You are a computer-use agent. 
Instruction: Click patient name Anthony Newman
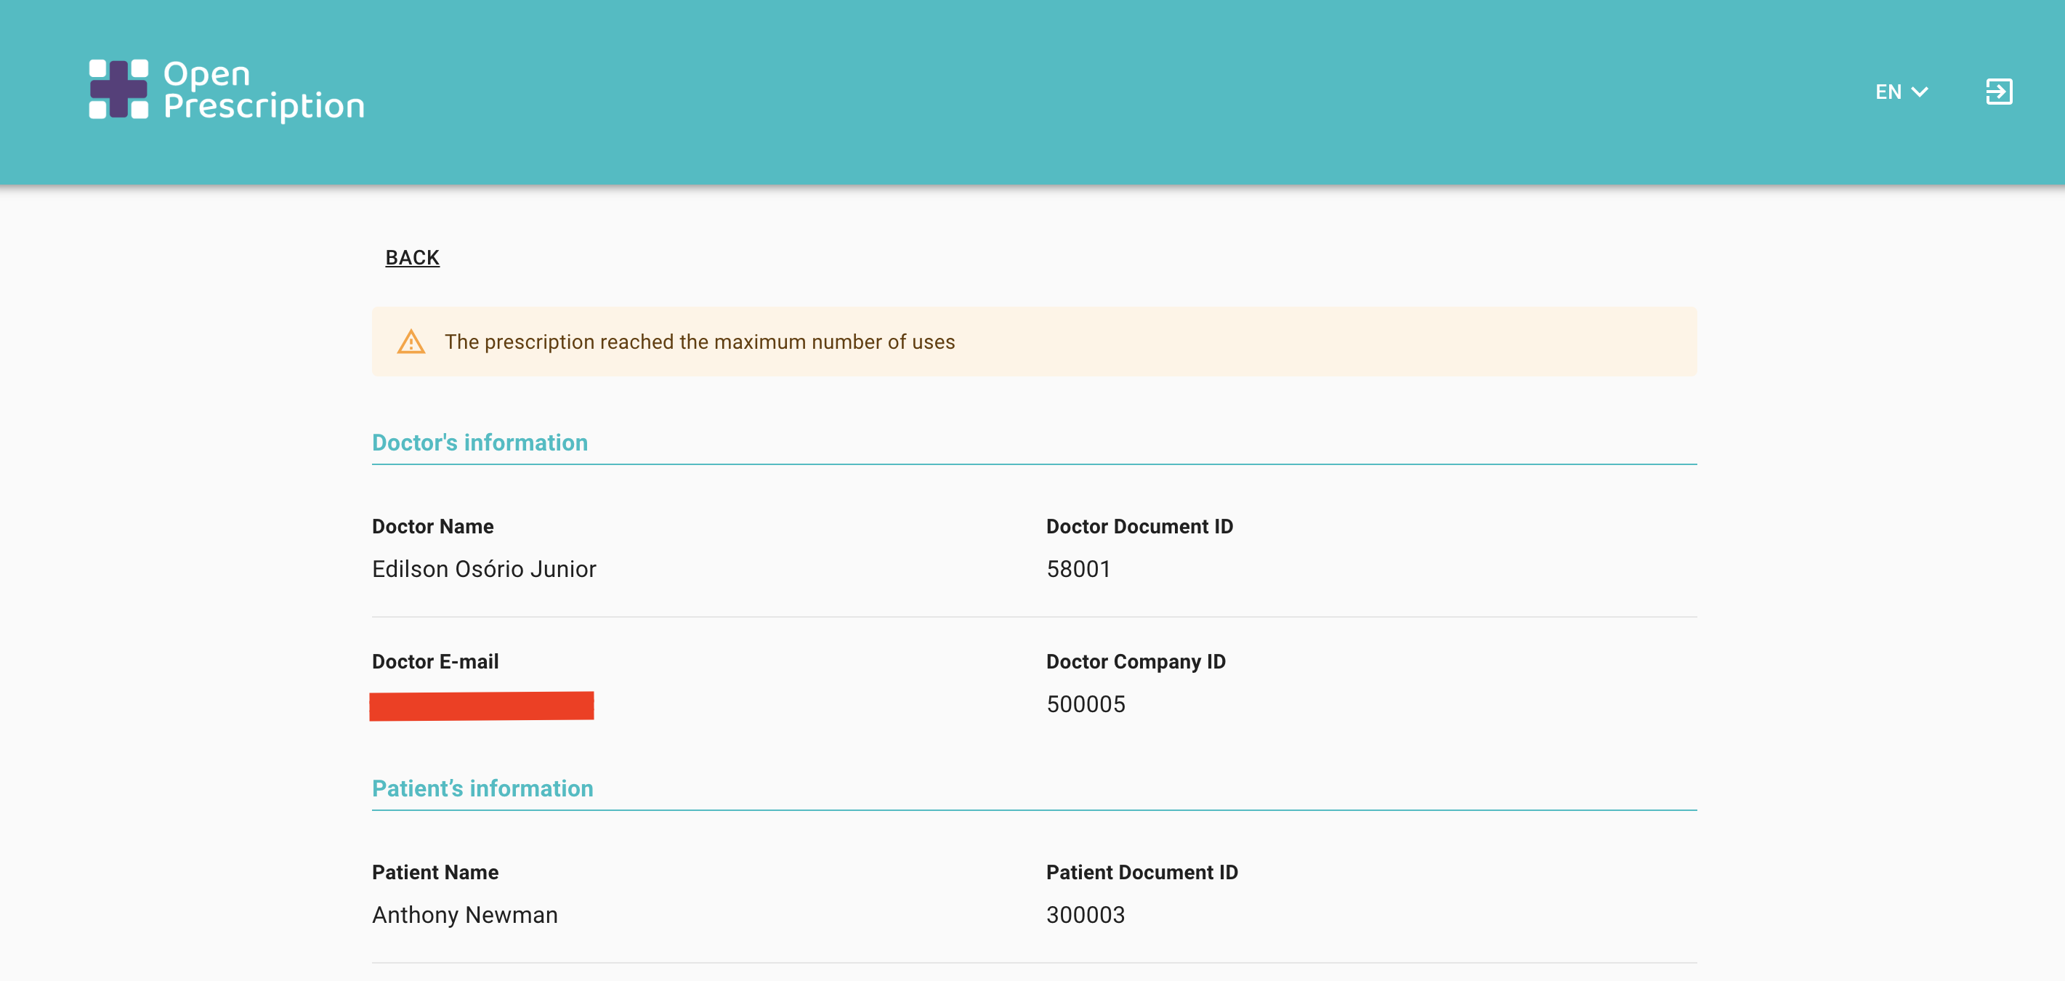(x=464, y=914)
